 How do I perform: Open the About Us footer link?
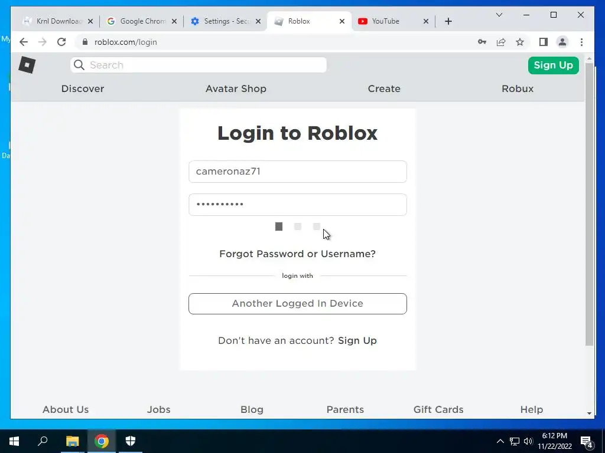[x=66, y=409]
